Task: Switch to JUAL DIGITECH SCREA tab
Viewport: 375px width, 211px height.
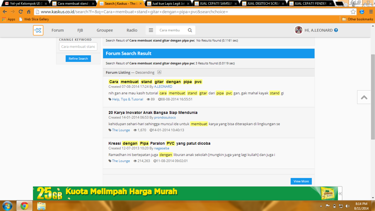Action: [x=262, y=4]
